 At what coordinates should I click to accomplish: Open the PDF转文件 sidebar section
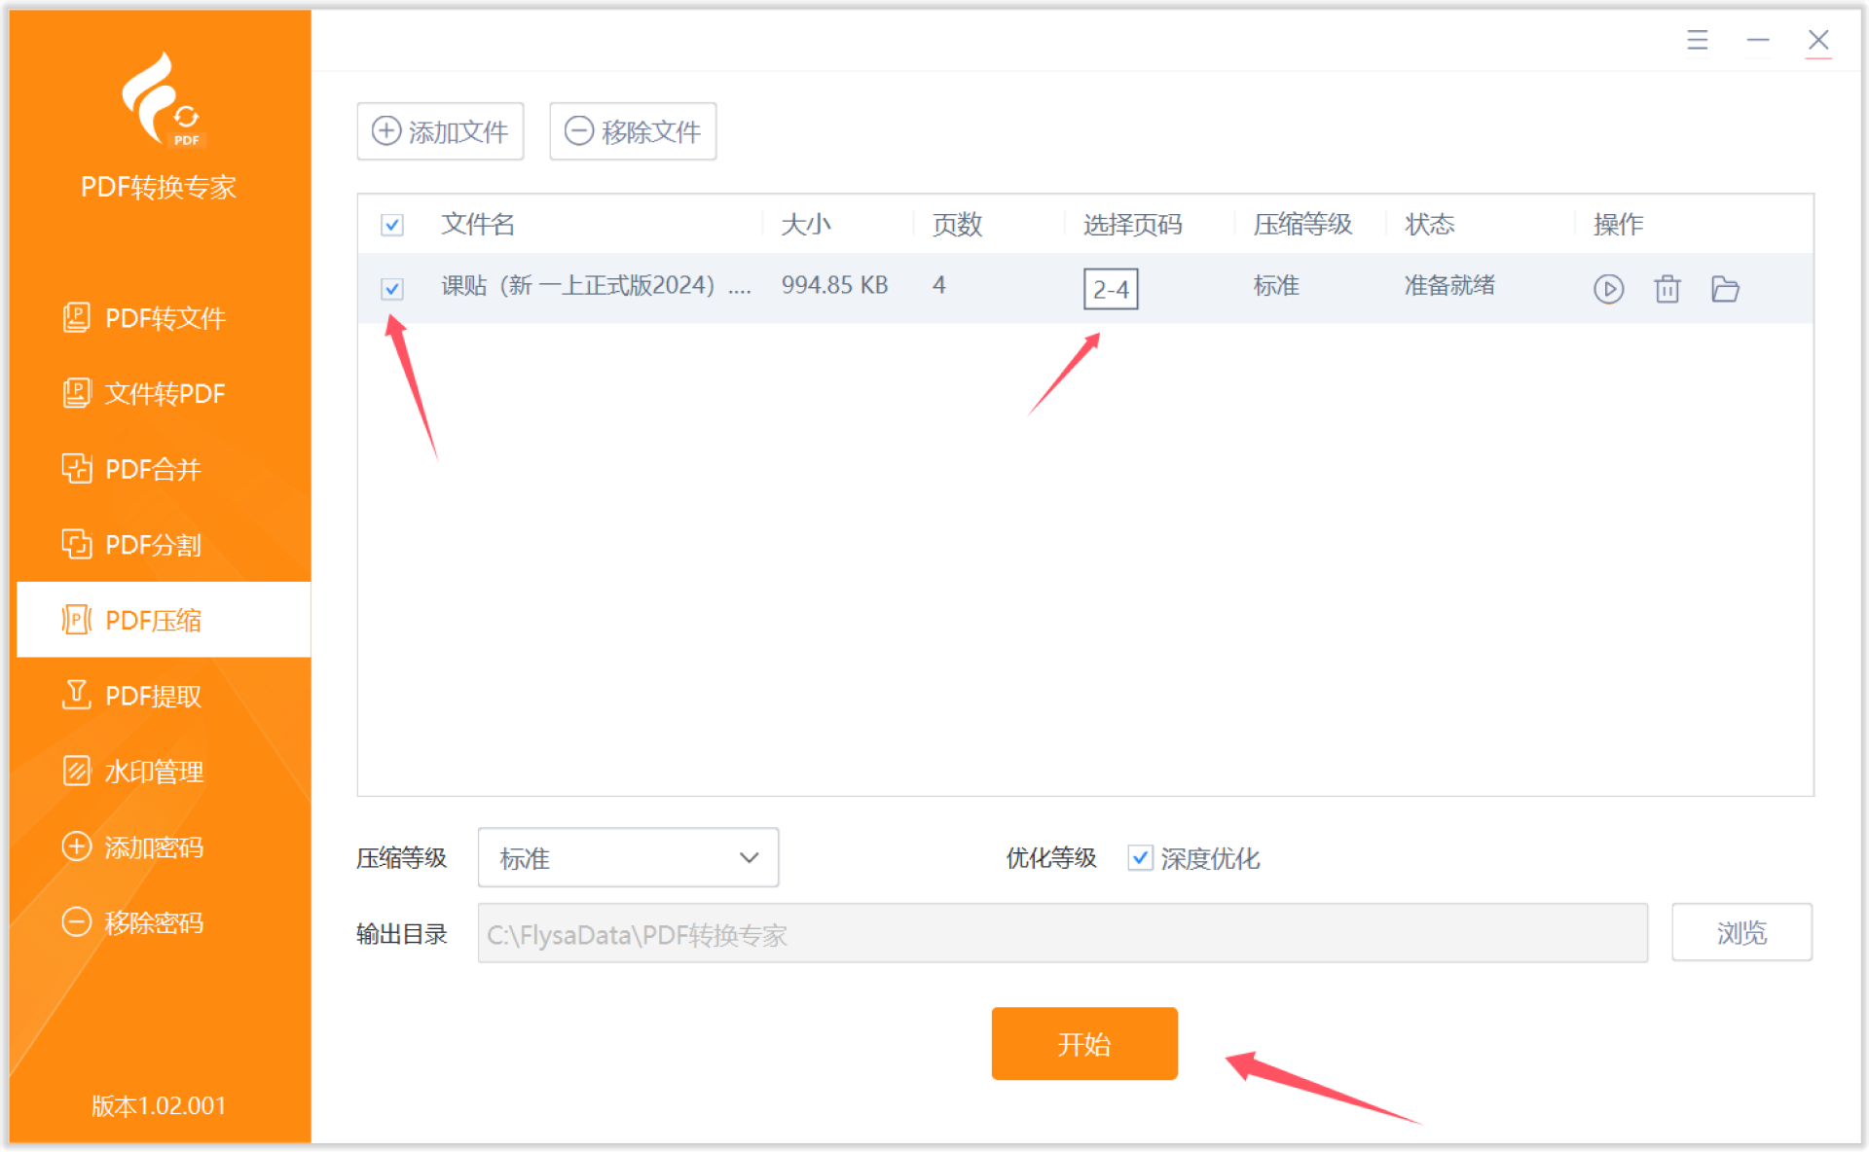[x=164, y=318]
